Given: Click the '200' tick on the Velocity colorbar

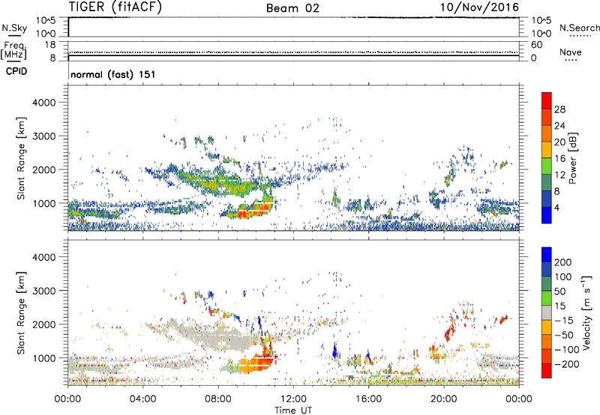Looking at the screenshot, I should tap(563, 262).
